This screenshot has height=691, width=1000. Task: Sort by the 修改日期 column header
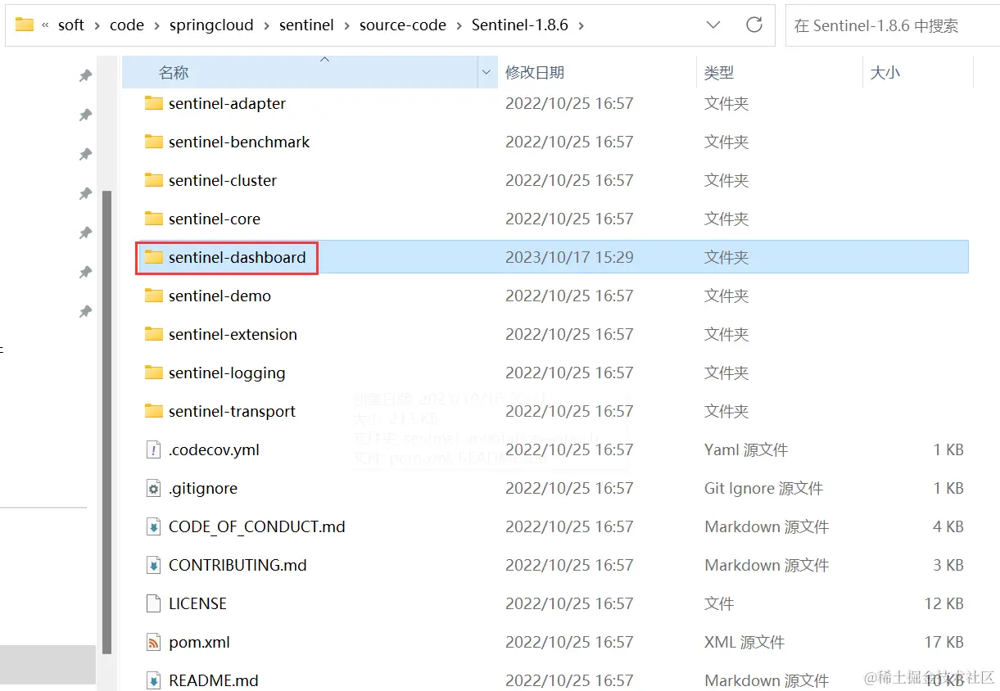click(534, 73)
